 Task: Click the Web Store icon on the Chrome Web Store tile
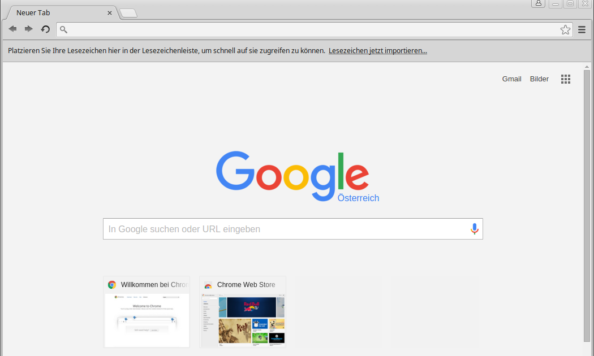click(x=208, y=285)
